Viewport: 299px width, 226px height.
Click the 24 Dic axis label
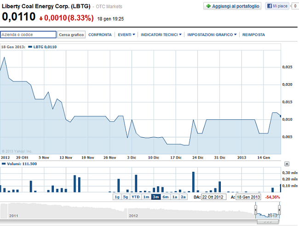[198, 158]
